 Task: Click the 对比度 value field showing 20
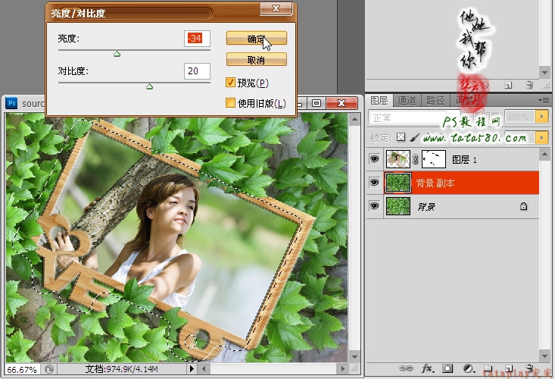pos(197,70)
